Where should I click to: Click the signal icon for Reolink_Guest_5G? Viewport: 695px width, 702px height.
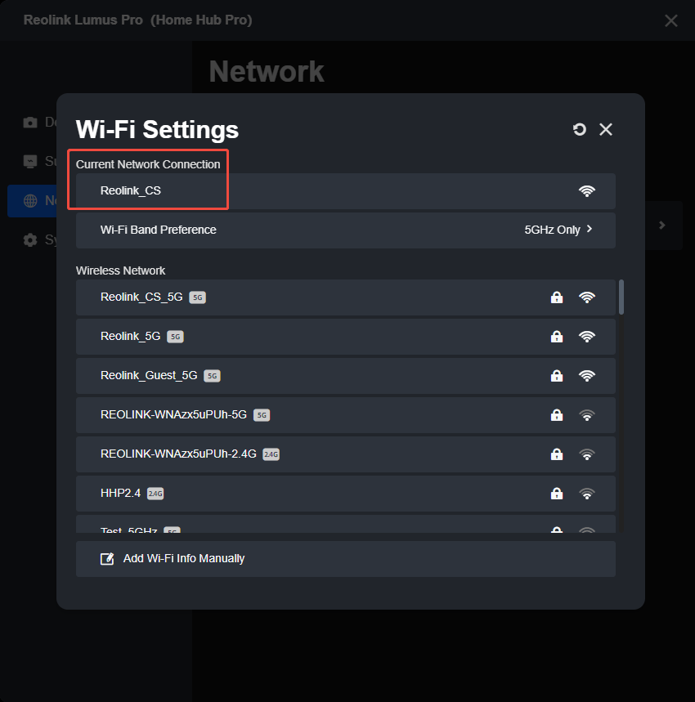click(586, 376)
